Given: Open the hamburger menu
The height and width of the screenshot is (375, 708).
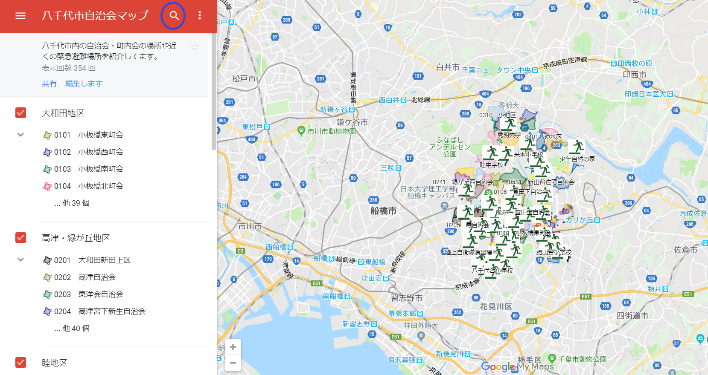Looking at the screenshot, I should tap(20, 16).
